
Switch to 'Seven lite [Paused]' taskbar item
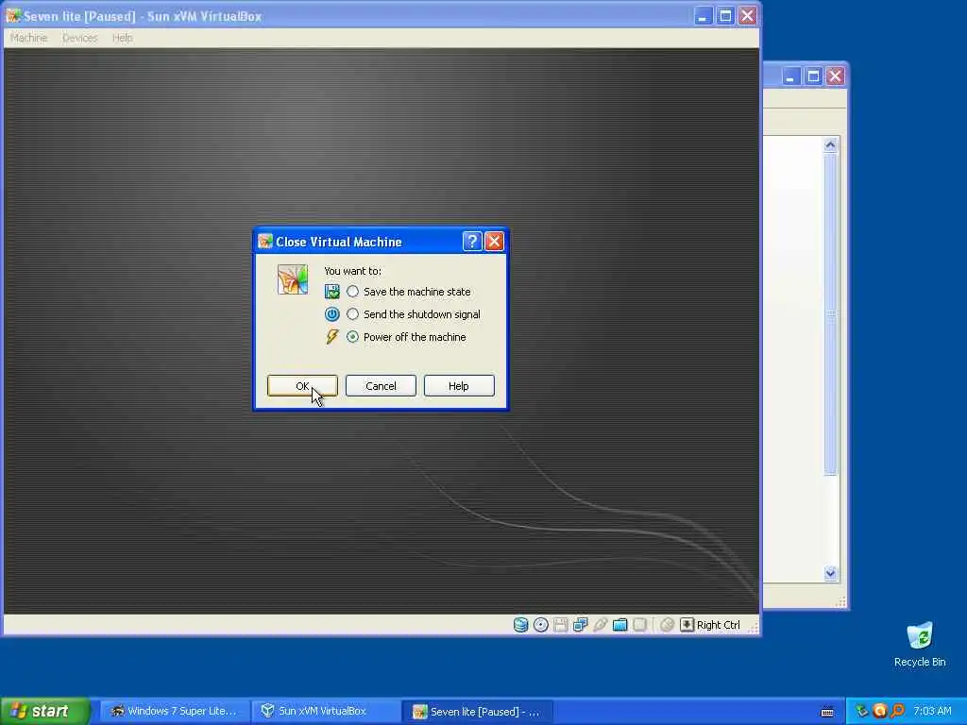[477, 712]
